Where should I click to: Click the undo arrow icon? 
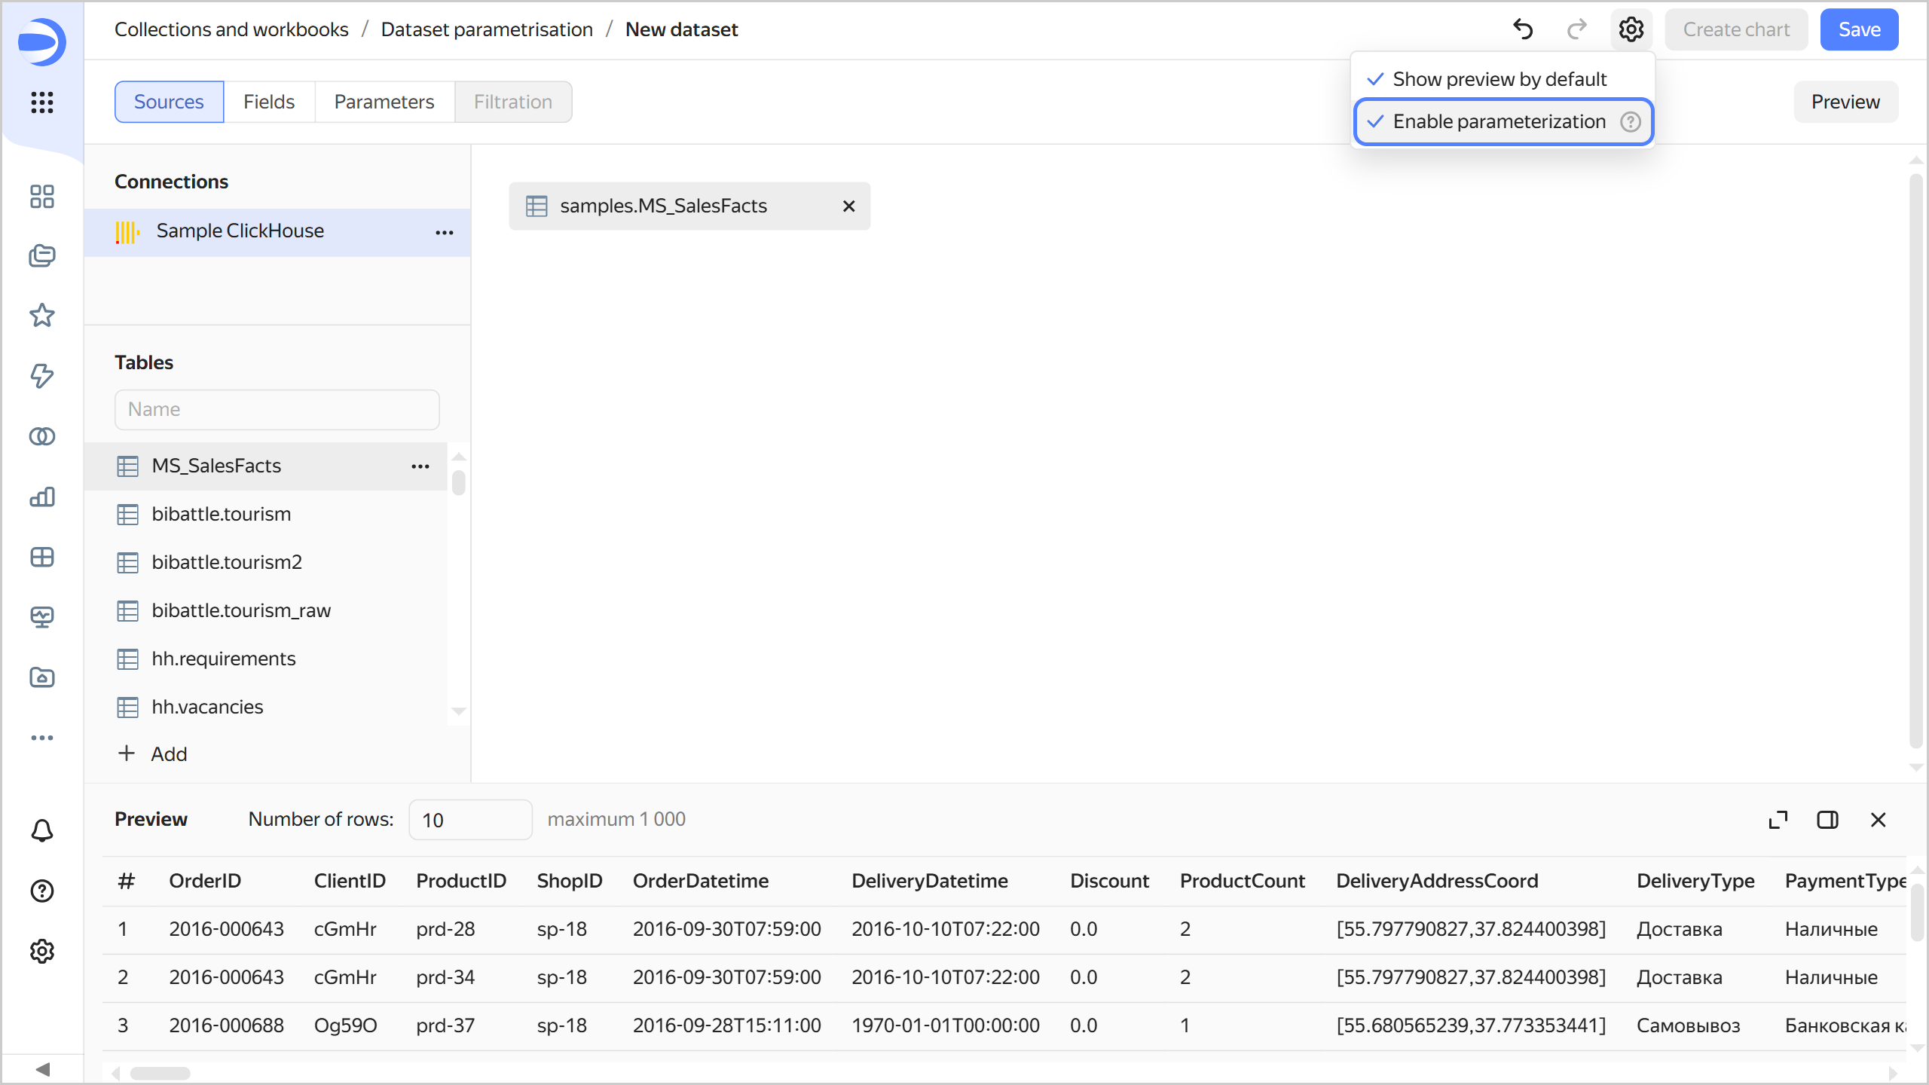pyautogui.click(x=1523, y=29)
